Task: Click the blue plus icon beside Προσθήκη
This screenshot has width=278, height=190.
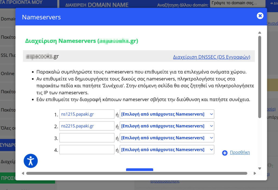Action: 225,153
